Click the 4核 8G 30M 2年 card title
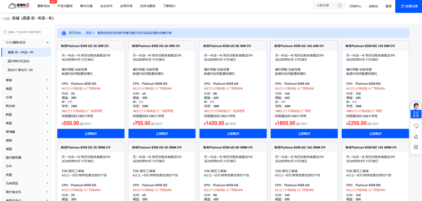 tap(227, 46)
